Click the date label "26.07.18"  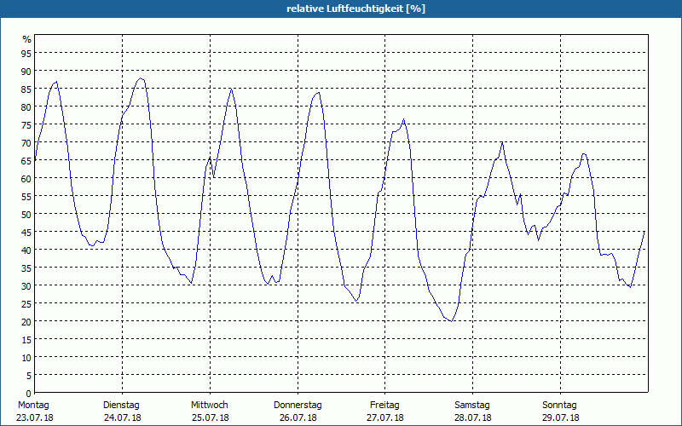pos(298,417)
